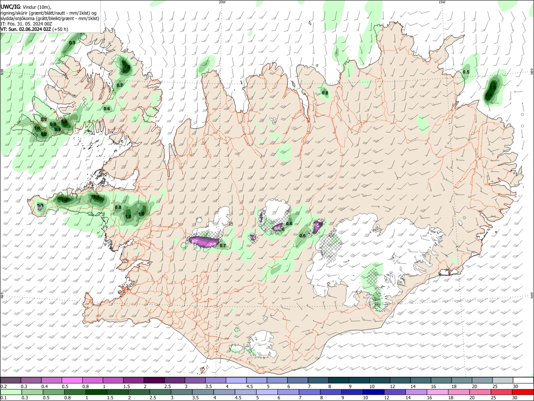Click the 'VT: Sun. 02.06.2024 02Z (+50 h)' line
Screen dimensions: 534x401
coord(34,30)
